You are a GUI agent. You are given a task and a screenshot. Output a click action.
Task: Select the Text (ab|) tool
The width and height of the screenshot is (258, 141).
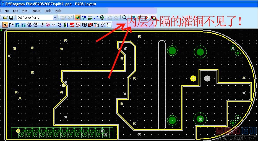coord(54,25)
